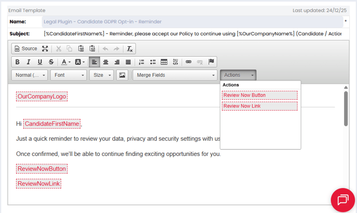The width and height of the screenshot is (357, 213).
Task: Click the Redo arrow
Action: click(116, 49)
